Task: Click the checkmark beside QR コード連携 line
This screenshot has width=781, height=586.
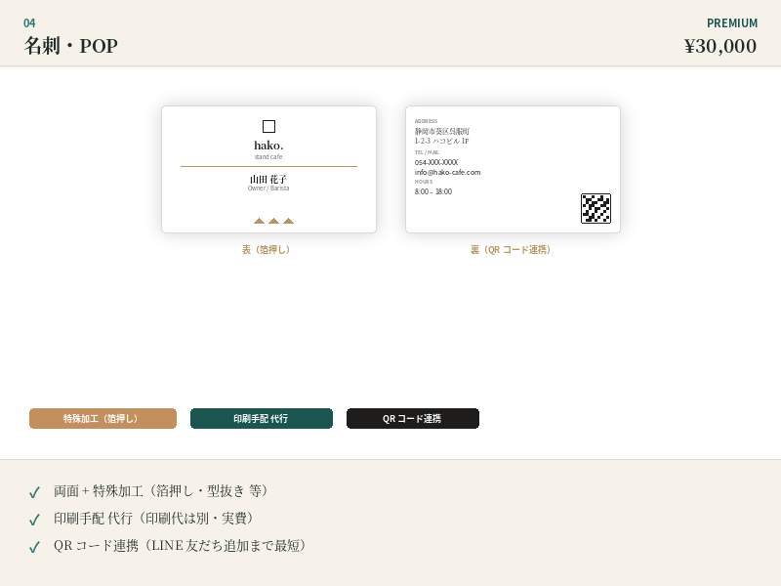Action: [34, 547]
